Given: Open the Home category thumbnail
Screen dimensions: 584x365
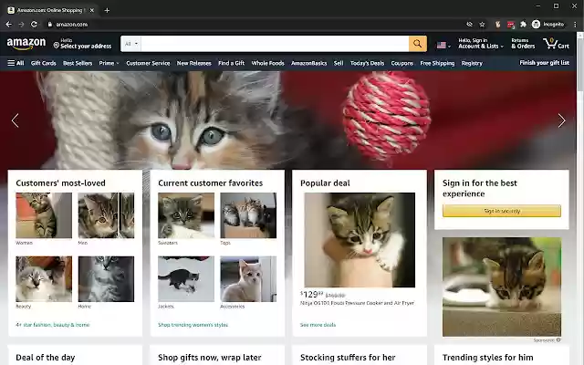Looking at the screenshot, I should [106, 279].
